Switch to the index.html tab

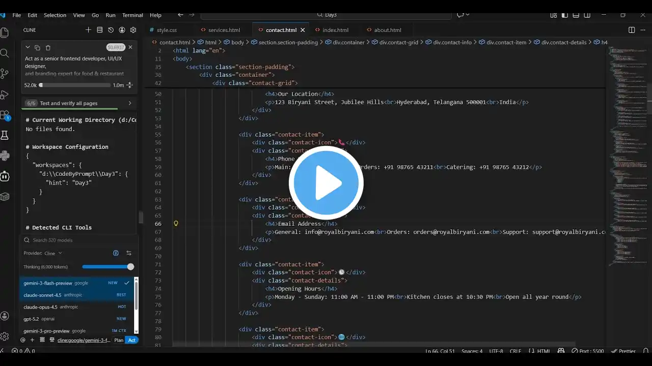(x=335, y=30)
